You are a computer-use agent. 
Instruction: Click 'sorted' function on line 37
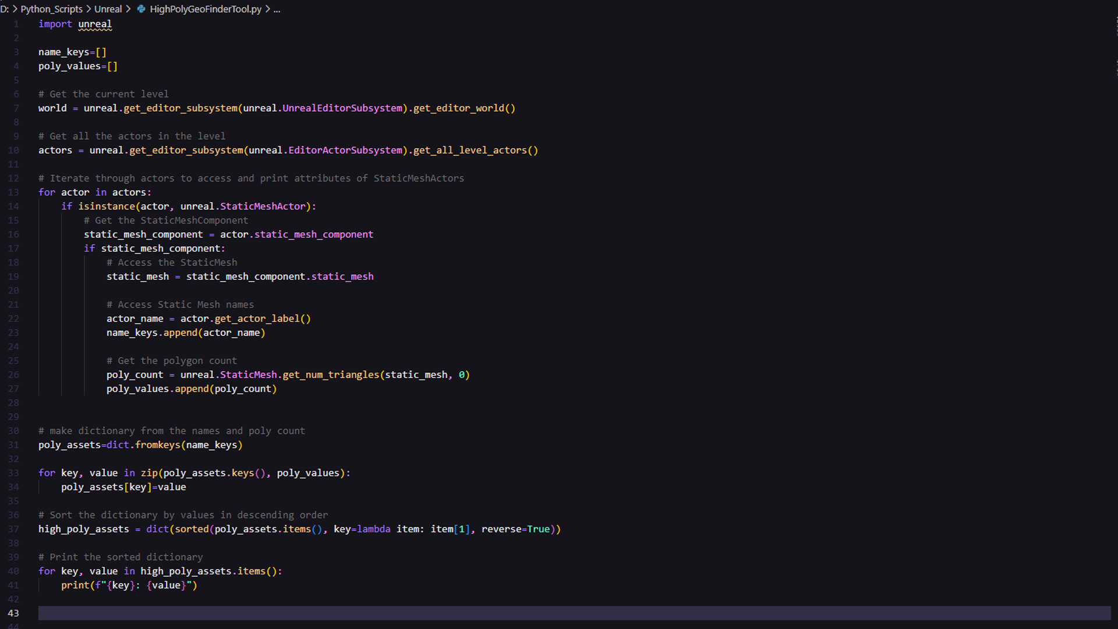[192, 529]
